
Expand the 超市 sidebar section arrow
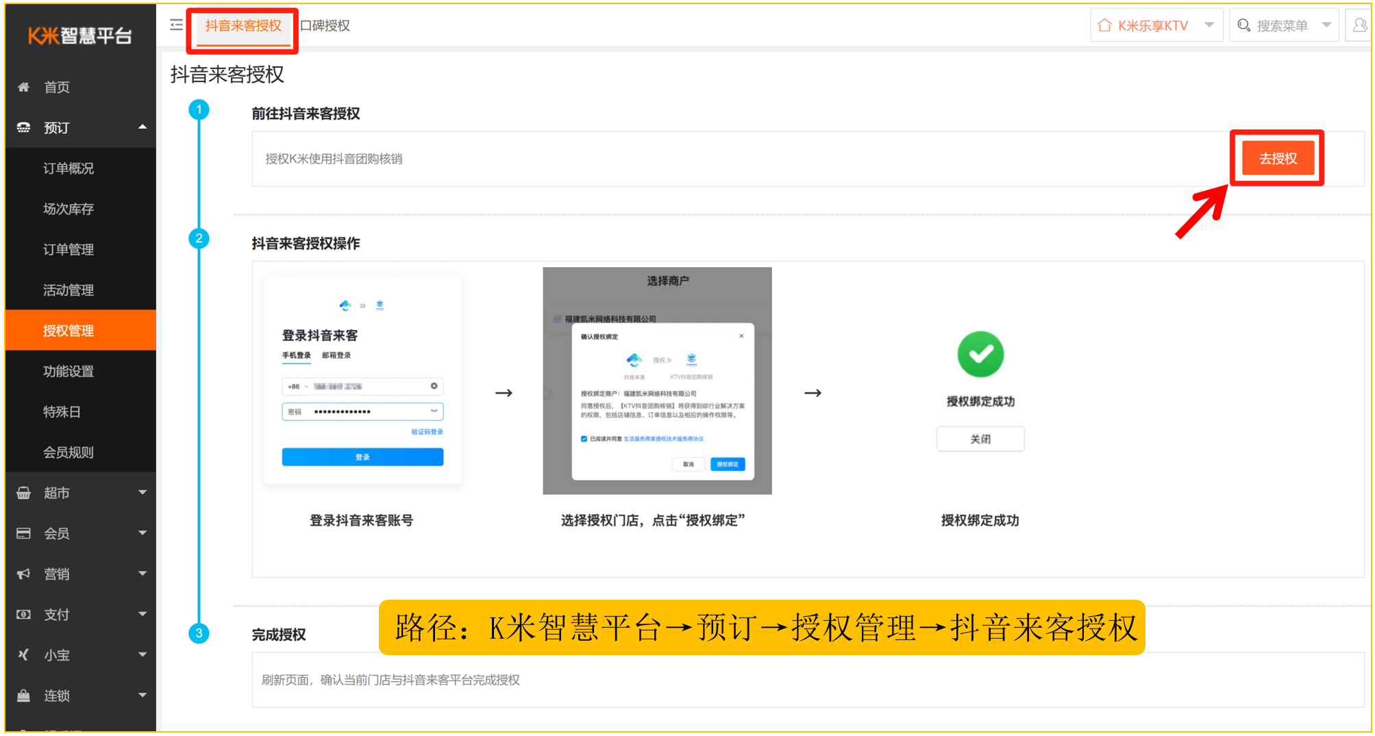(x=143, y=492)
